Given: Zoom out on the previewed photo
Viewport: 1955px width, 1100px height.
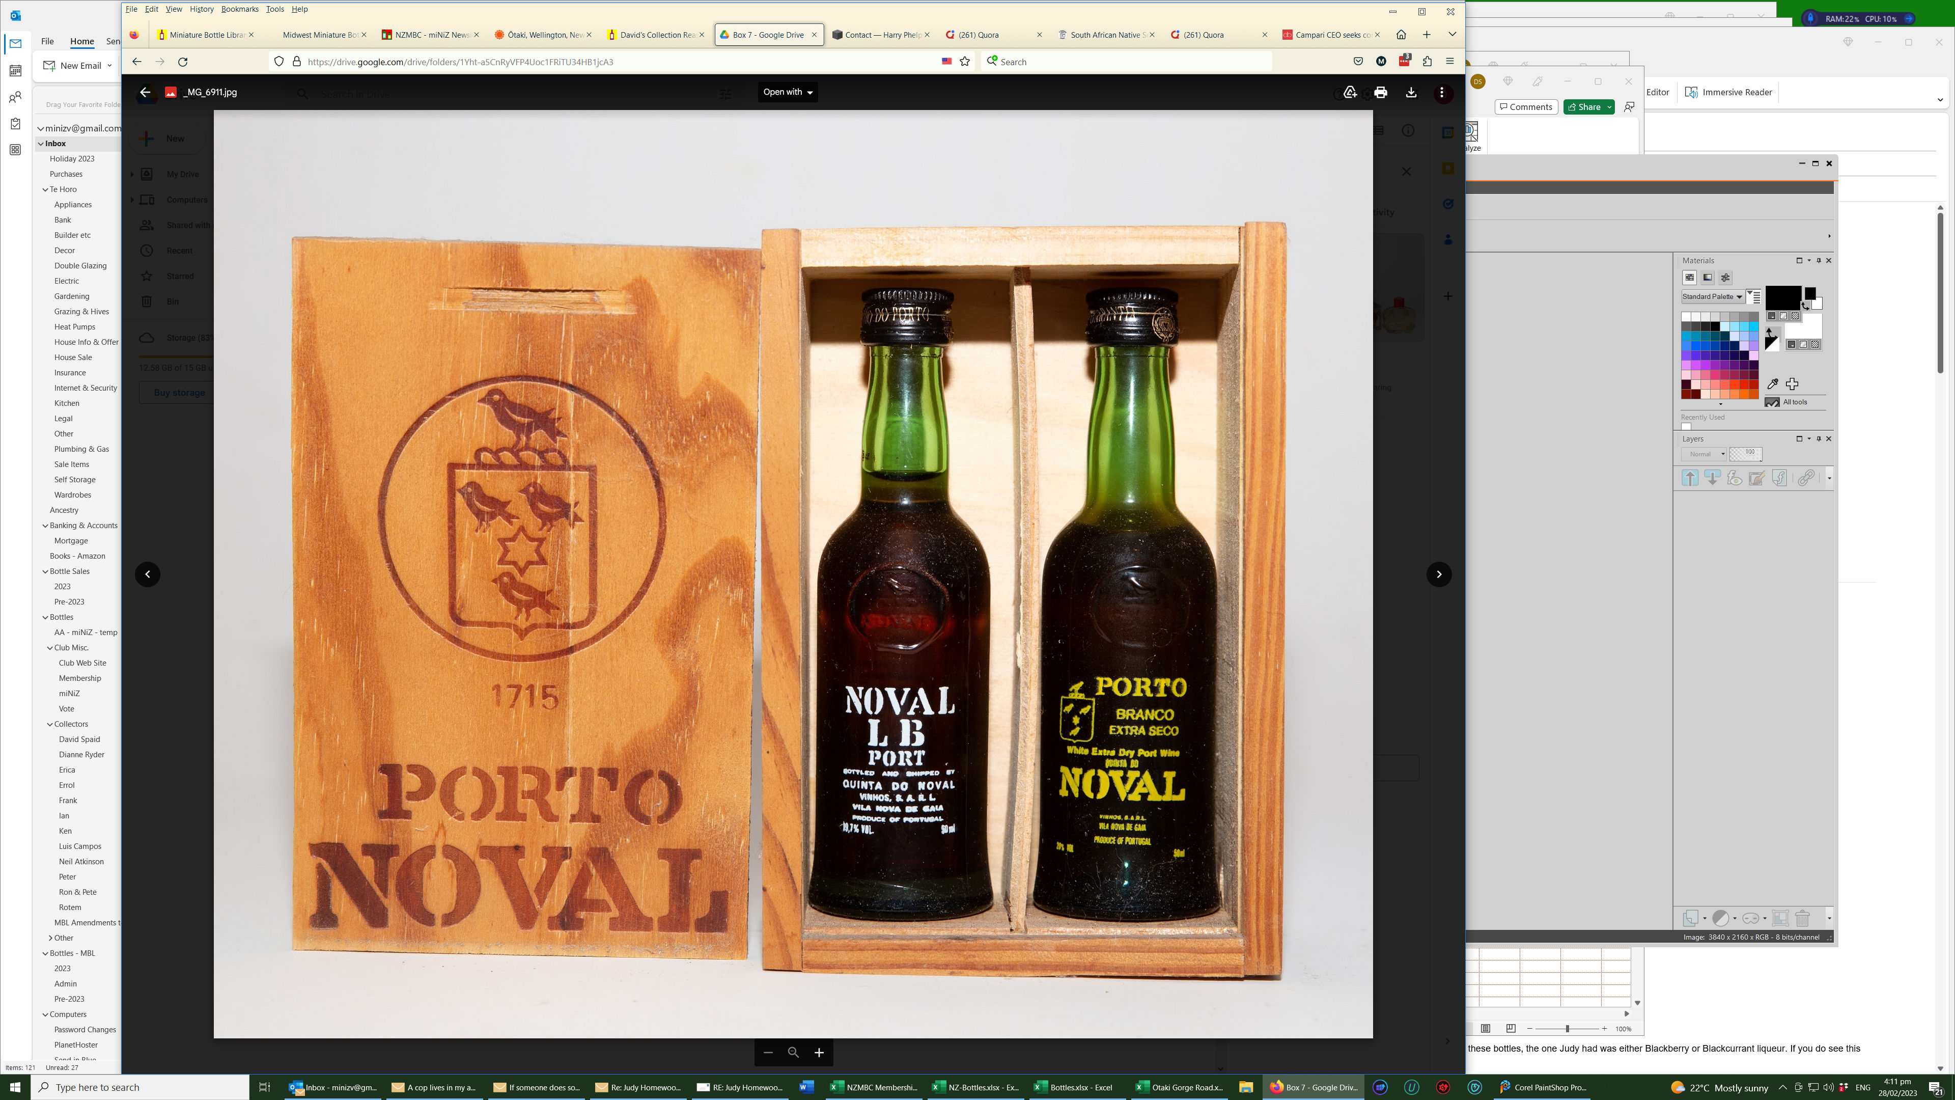Looking at the screenshot, I should click(x=768, y=1052).
